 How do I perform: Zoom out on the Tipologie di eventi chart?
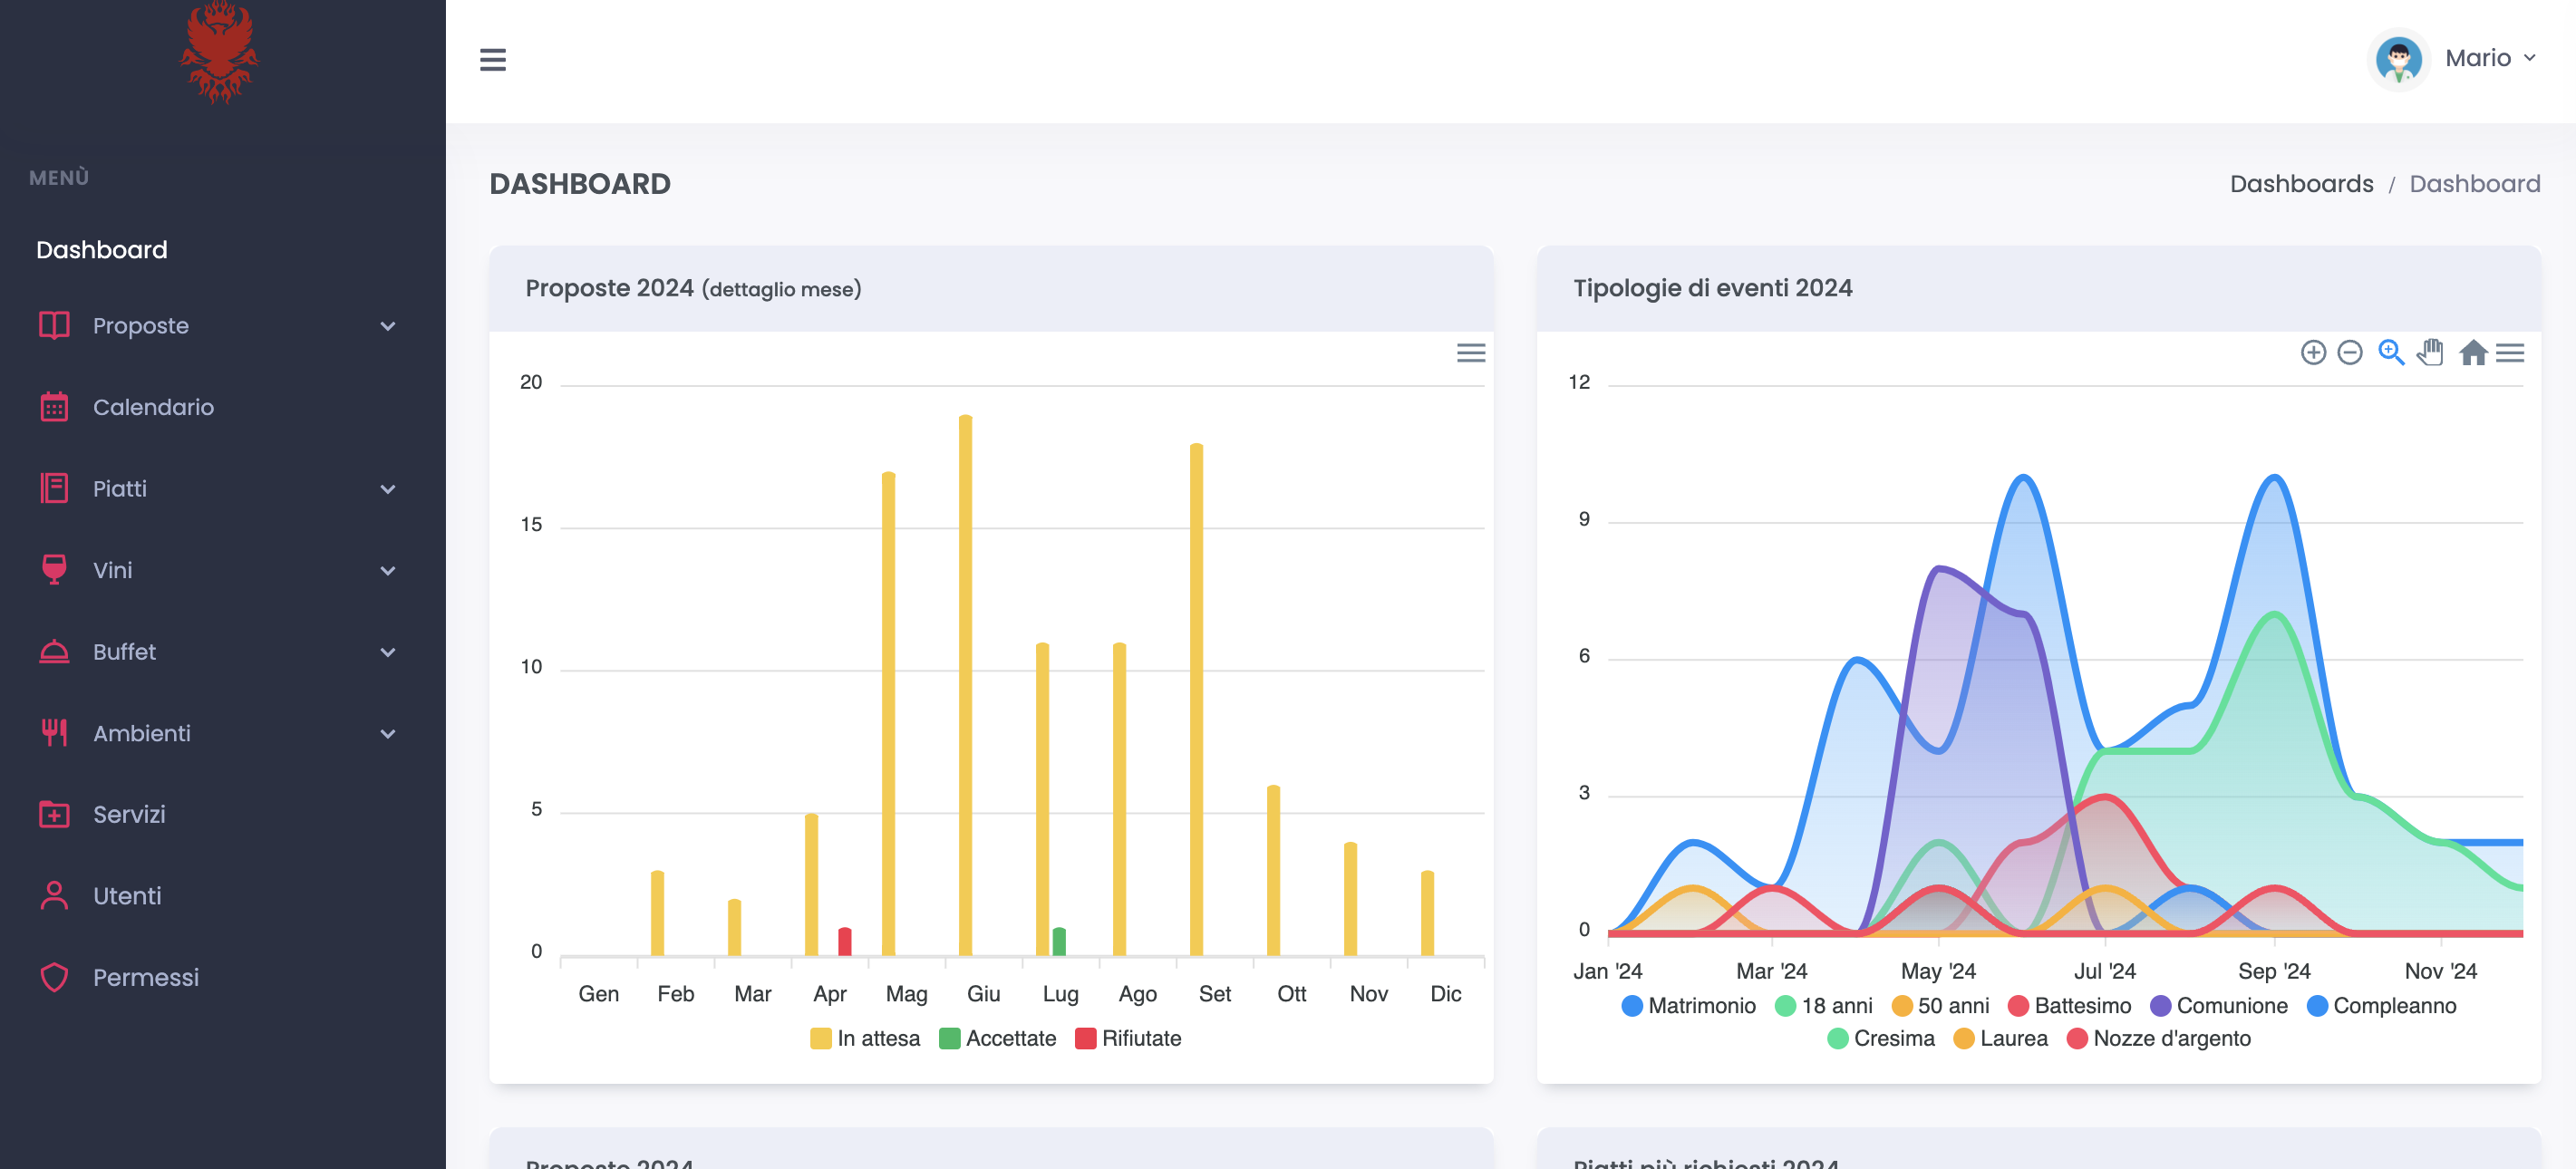[x=2350, y=353]
